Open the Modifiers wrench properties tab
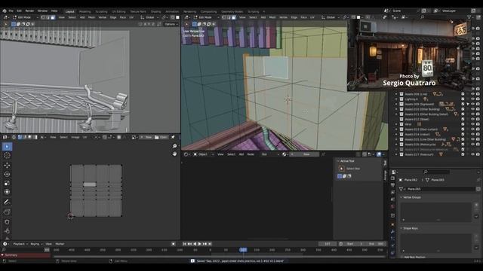Image resolution: width=483 pixels, height=271 pixels. click(392, 231)
